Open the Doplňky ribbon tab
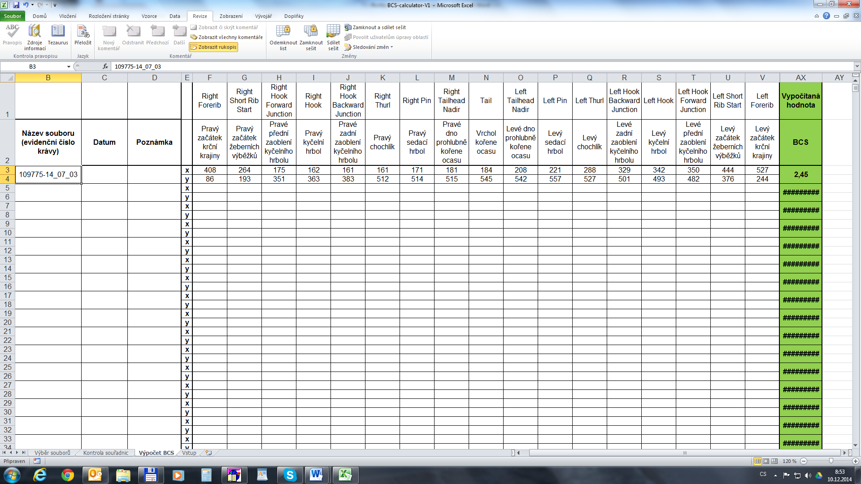Screen dimensions: 861x484 (294, 16)
